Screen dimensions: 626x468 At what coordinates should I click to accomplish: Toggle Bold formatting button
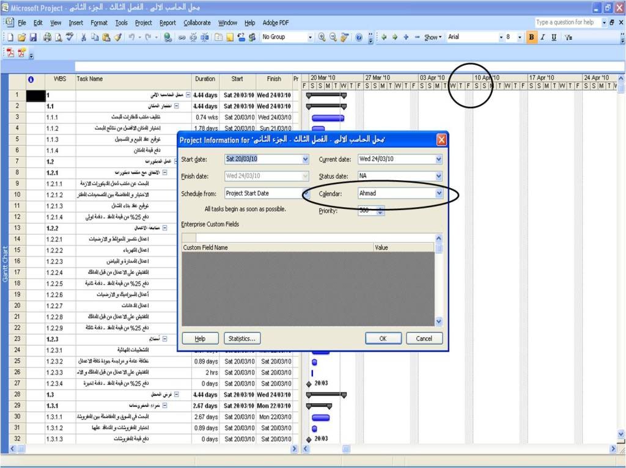(x=531, y=37)
